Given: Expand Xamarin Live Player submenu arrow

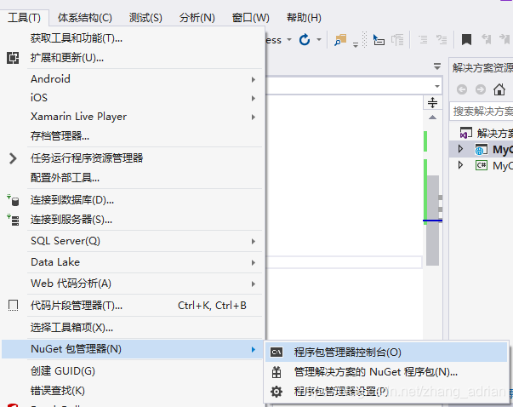Looking at the screenshot, I should click(254, 117).
